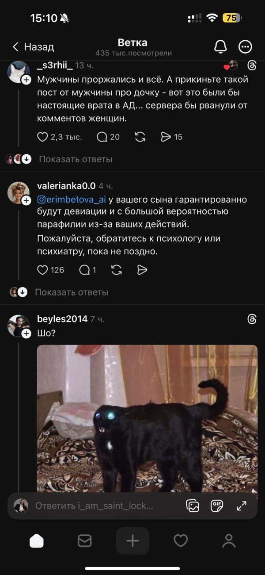This screenshot has width=265, height=575.
Task: Switch to the Home tab
Action: pyautogui.click(x=37, y=540)
